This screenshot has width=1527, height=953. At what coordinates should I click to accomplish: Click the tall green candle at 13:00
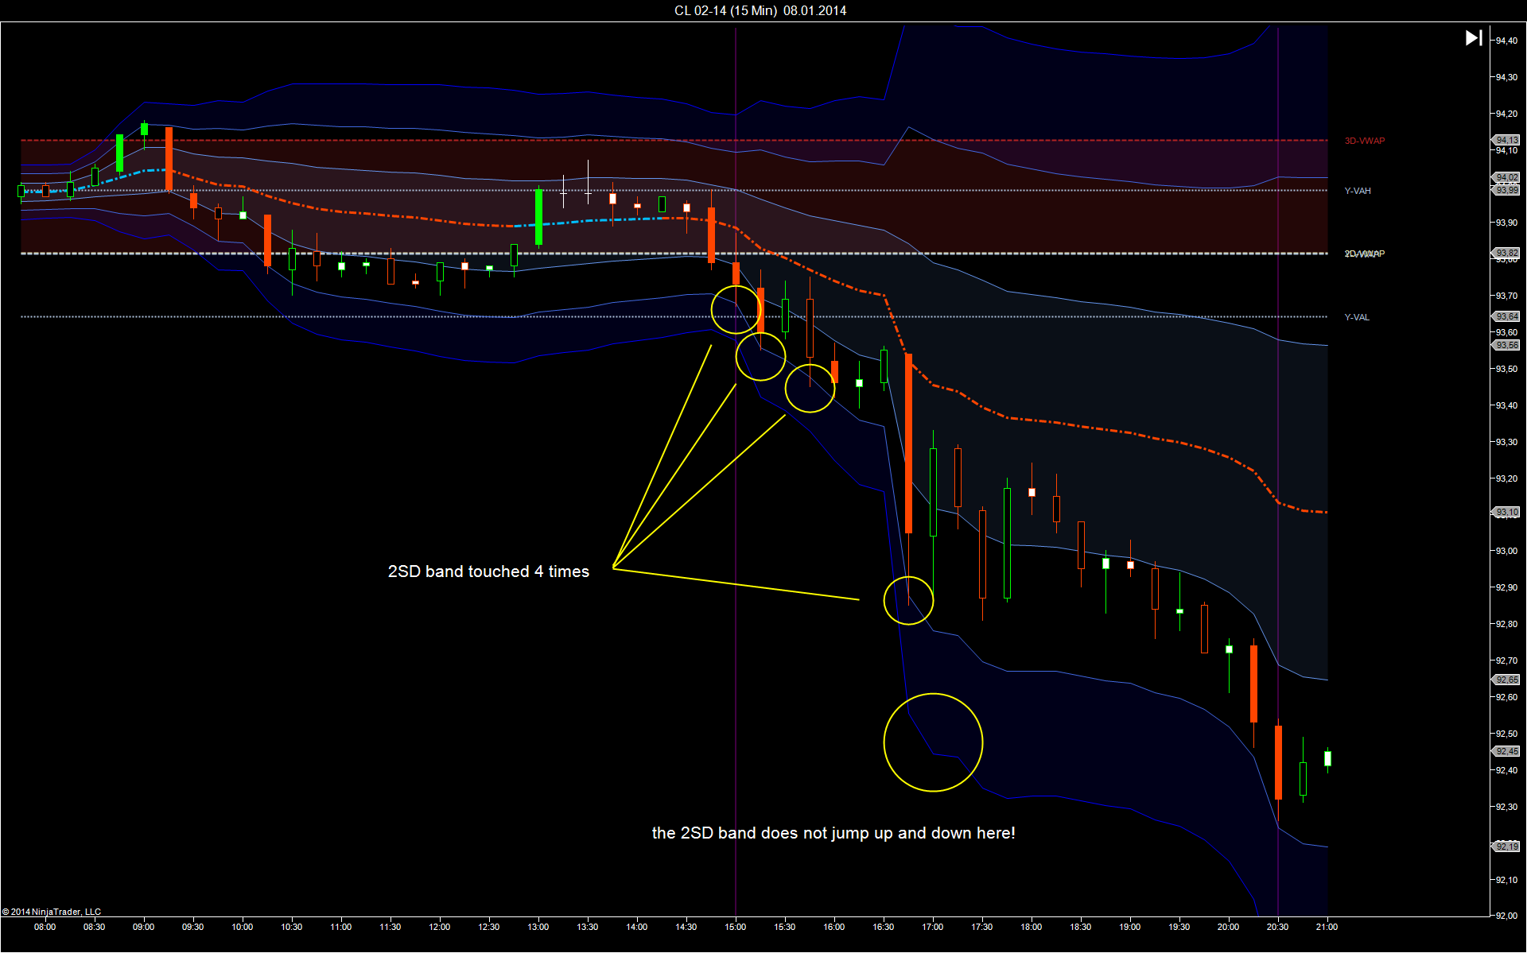538,216
